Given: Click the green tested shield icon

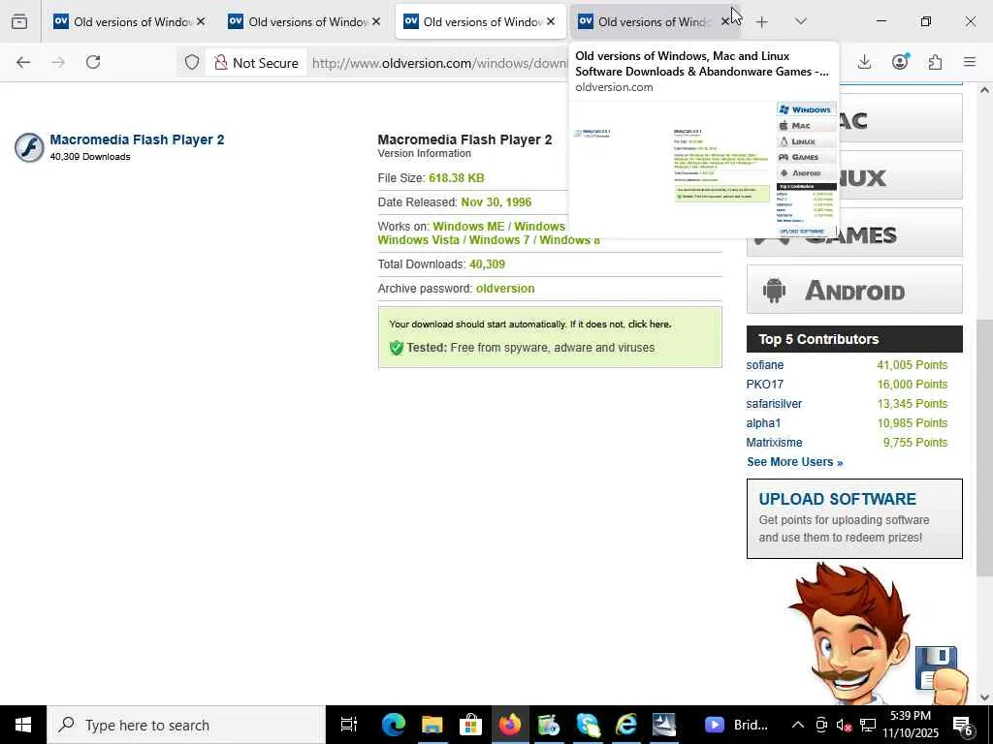Looking at the screenshot, I should 397,348.
